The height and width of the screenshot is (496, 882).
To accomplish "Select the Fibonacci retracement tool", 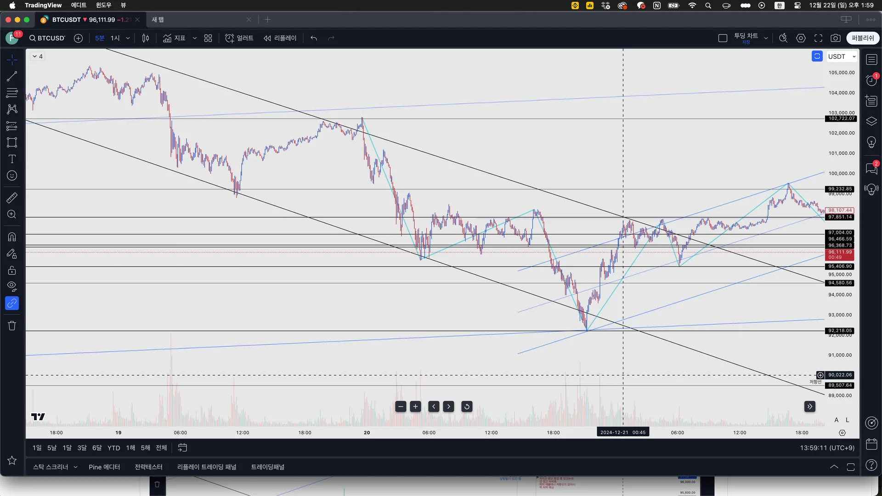I will coord(12,93).
